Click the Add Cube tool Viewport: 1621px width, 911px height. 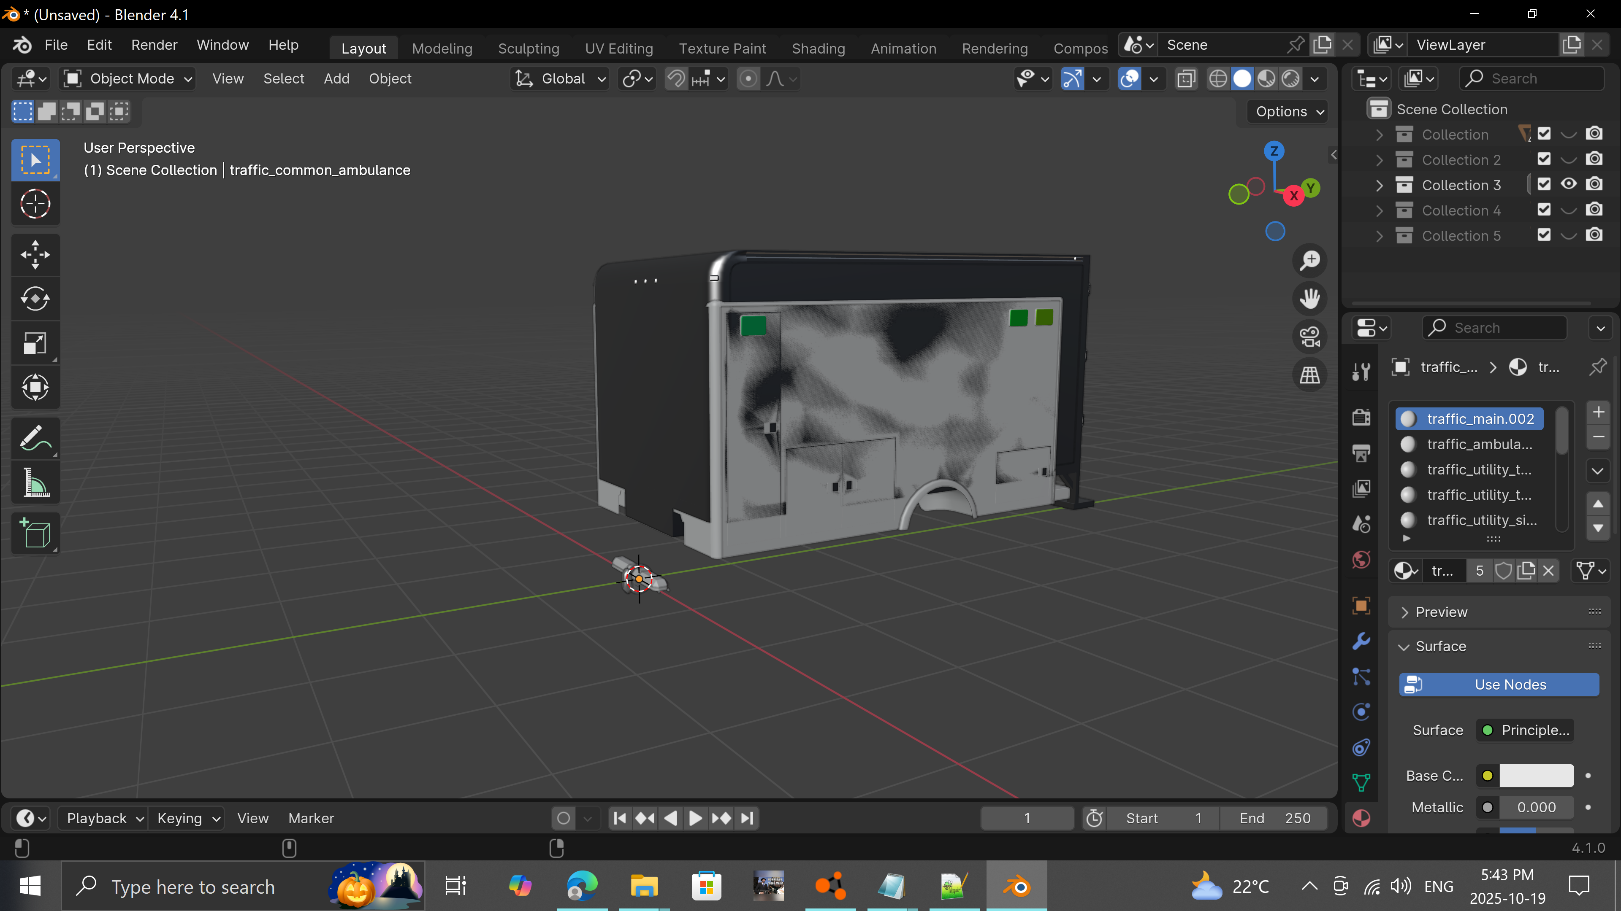click(x=35, y=534)
